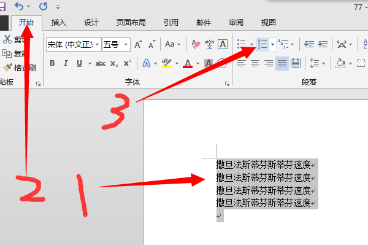Open the 设计 tab

tap(91, 23)
